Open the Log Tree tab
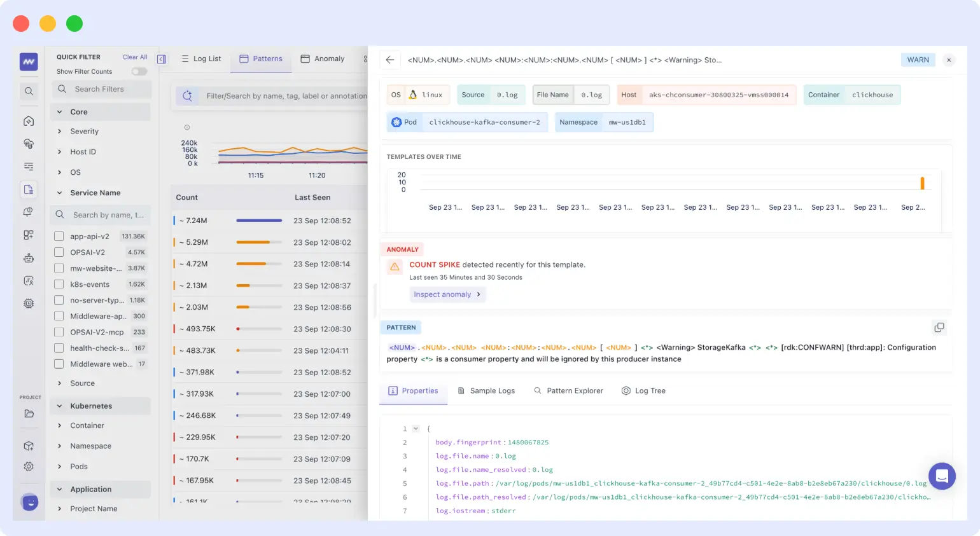Viewport: 980px width, 536px height. pyautogui.click(x=643, y=390)
